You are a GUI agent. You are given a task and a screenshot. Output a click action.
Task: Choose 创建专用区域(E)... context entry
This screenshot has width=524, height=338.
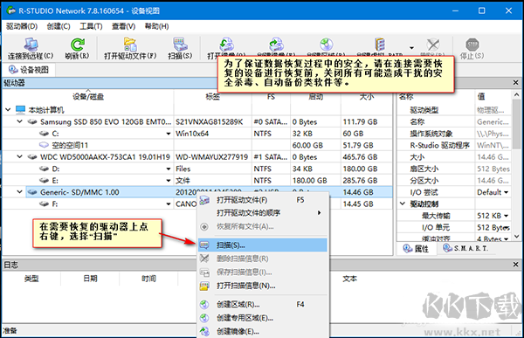coord(262,318)
